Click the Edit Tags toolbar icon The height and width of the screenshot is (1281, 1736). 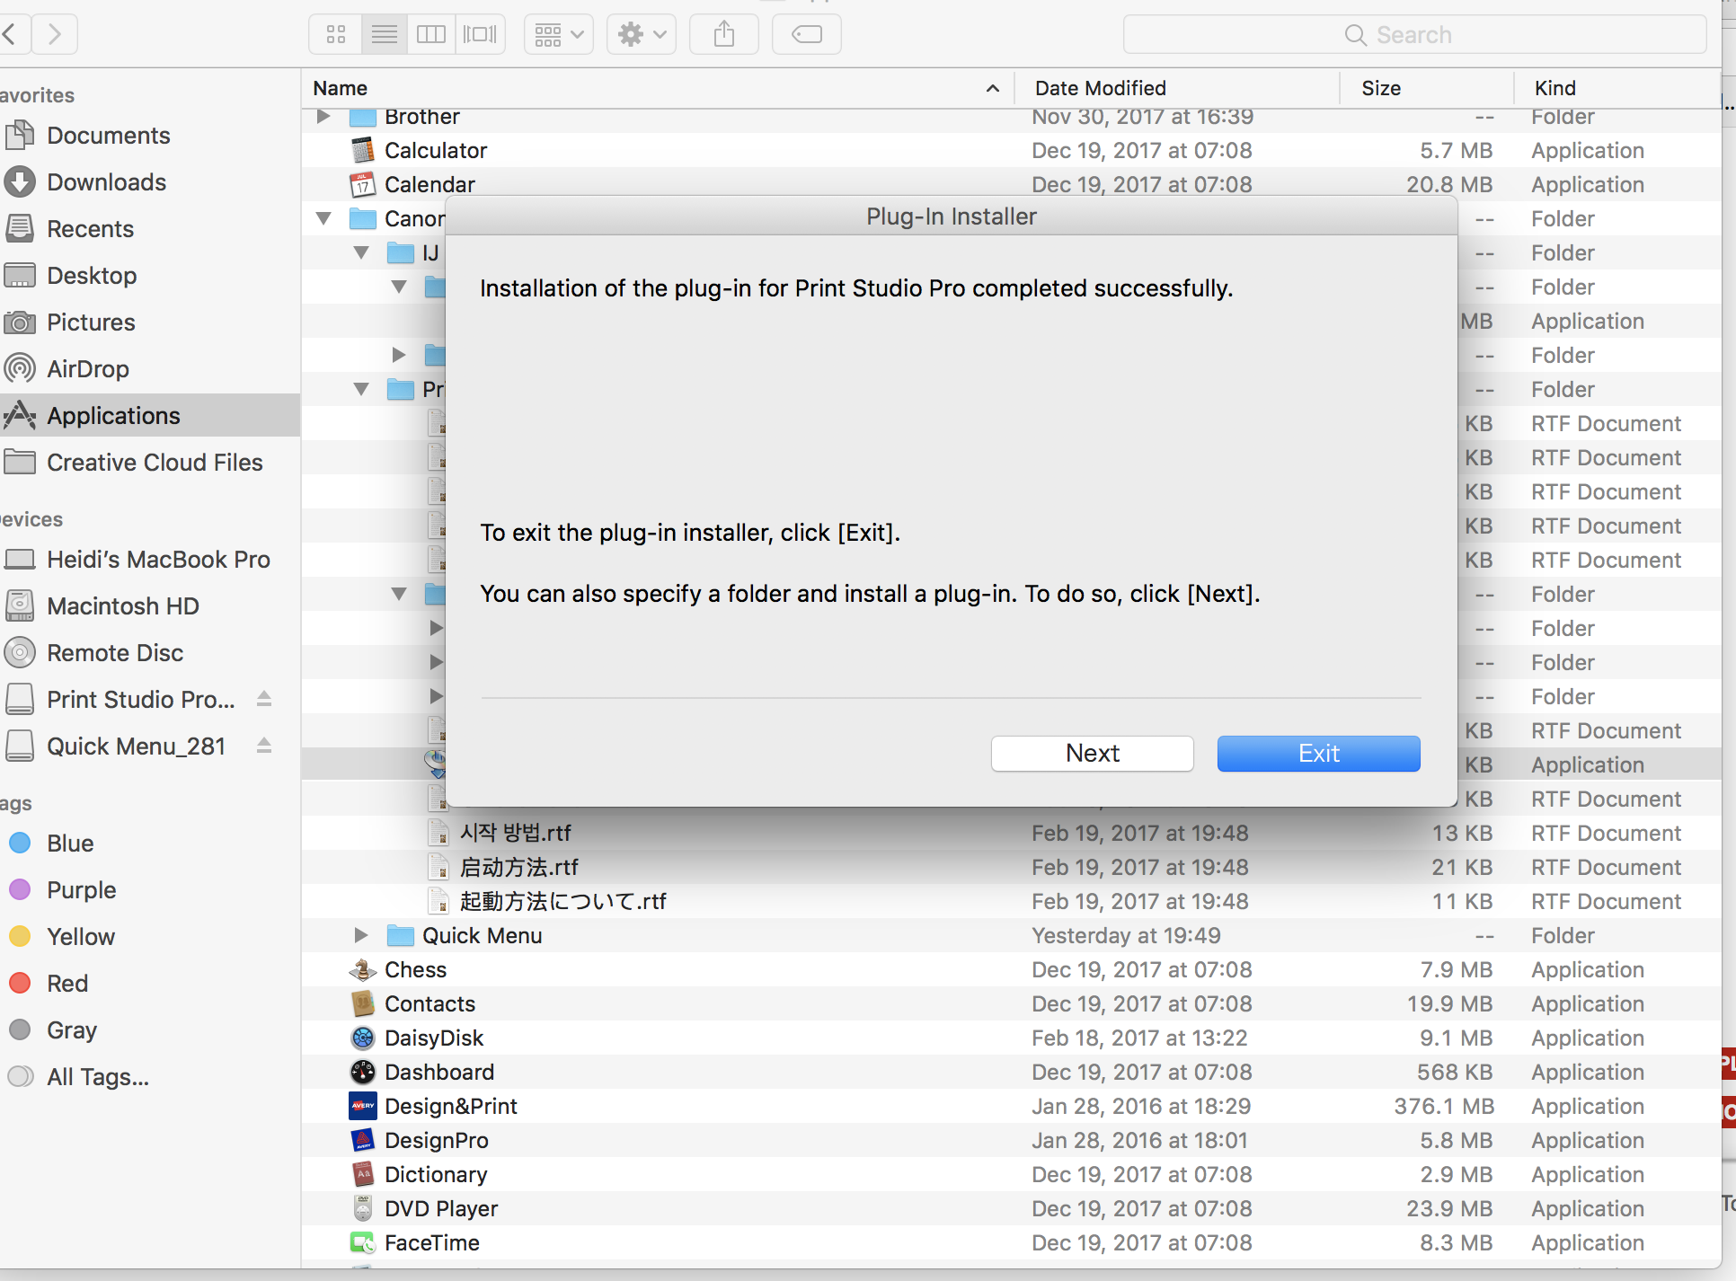point(806,35)
